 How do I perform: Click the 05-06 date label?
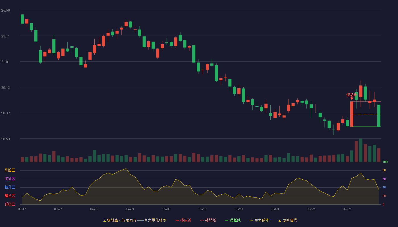166,209
